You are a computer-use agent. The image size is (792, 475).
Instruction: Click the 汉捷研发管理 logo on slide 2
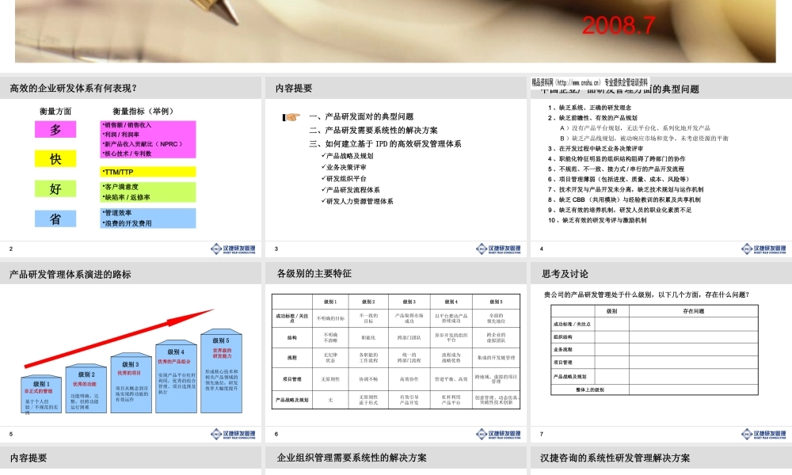tap(233, 249)
